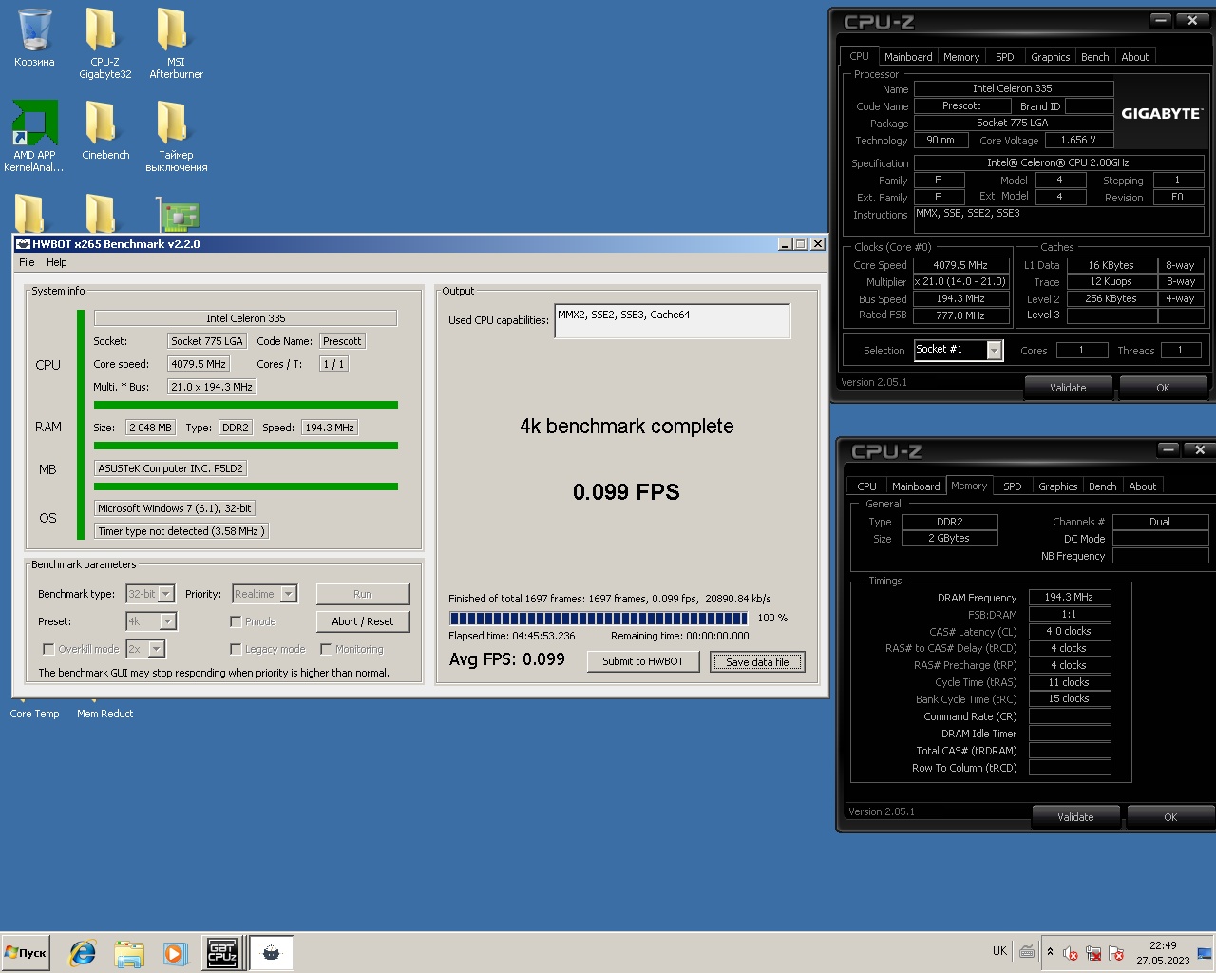This screenshot has width=1216, height=973.
Task: Click the 0.099 FPS result text
Action: 626,492
